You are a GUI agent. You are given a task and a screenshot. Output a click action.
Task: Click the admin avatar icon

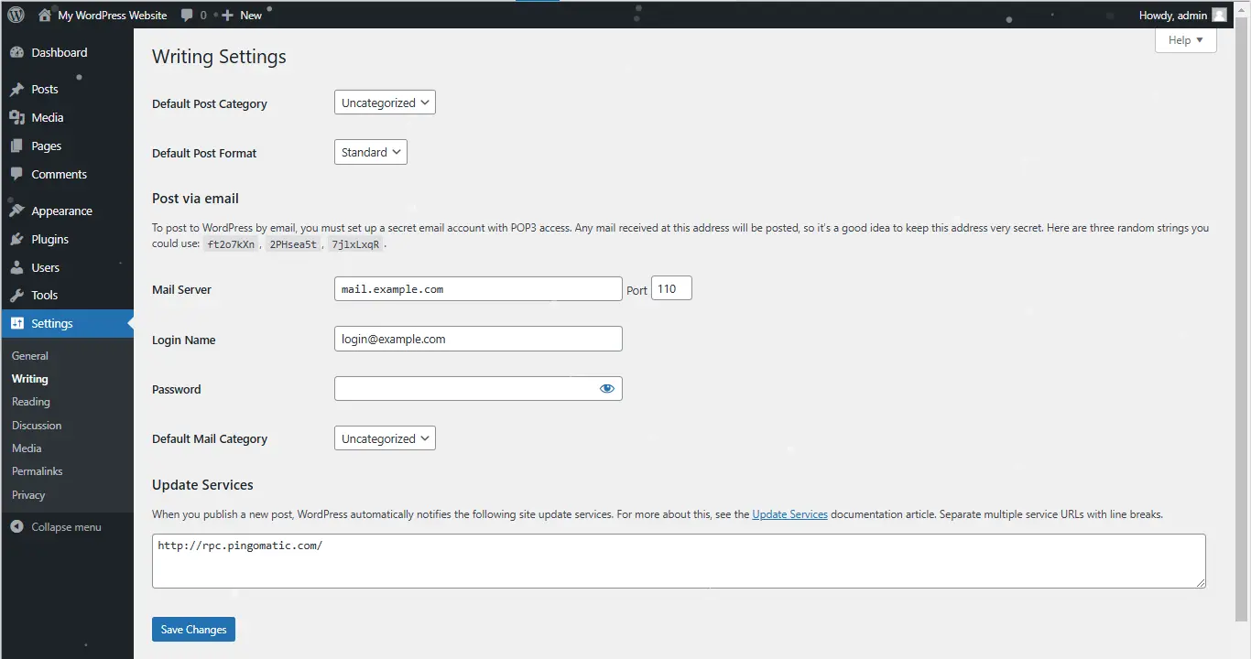pyautogui.click(x=1219, y=15)
